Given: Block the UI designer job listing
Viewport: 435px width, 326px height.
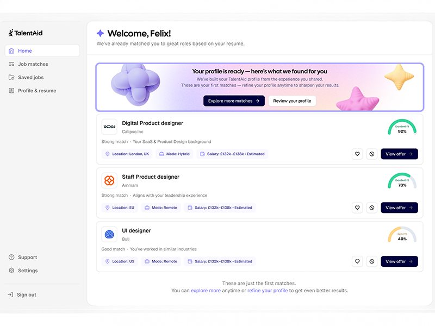Looking at the screenshot, I should (372, 261).
